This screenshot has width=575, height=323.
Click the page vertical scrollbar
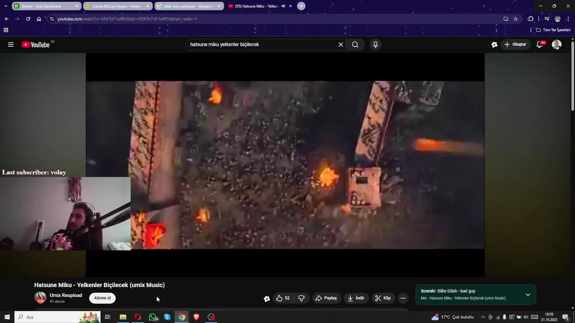(572, 76)
